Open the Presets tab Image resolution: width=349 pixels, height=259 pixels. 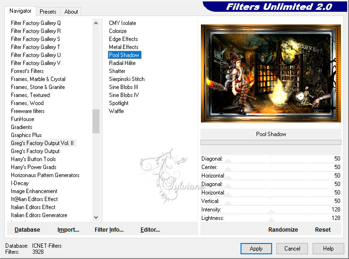coord(48,12)
